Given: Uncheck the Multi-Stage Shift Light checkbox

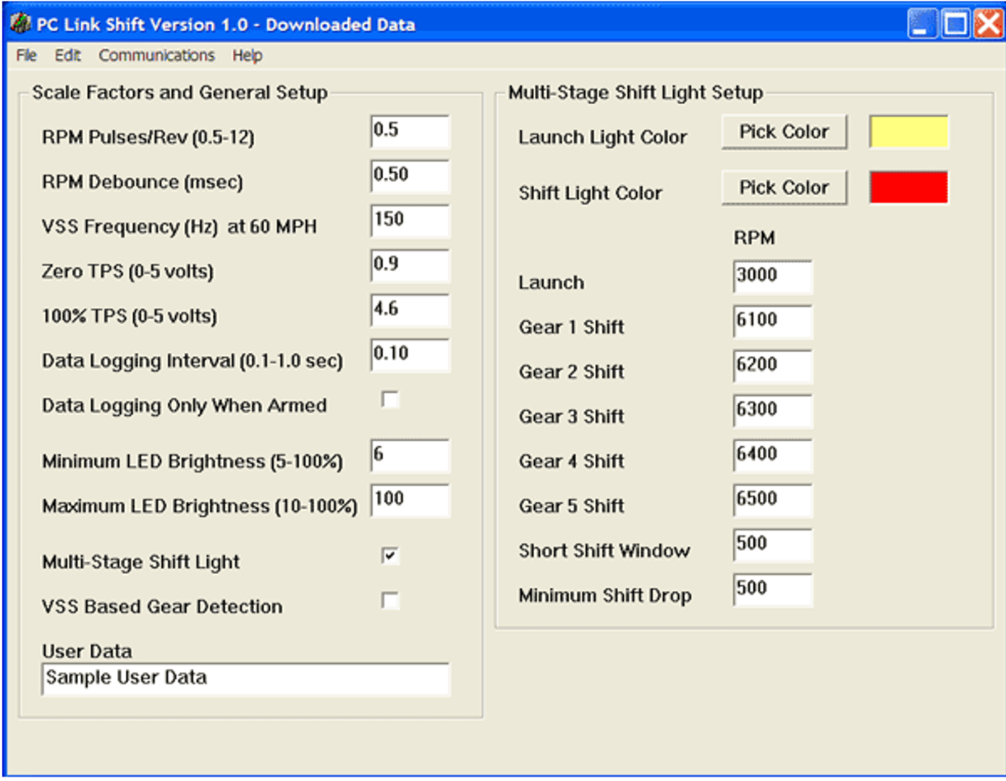Looking at the screenshot, I should [390, 555].
